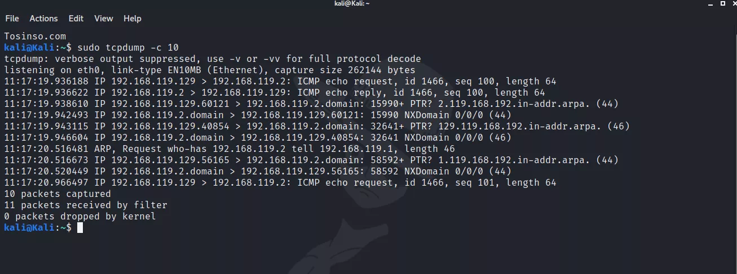Open the Edit menu
Viewport: 737px width, 274px height.
pyautogui.click(x=76, y=19)
